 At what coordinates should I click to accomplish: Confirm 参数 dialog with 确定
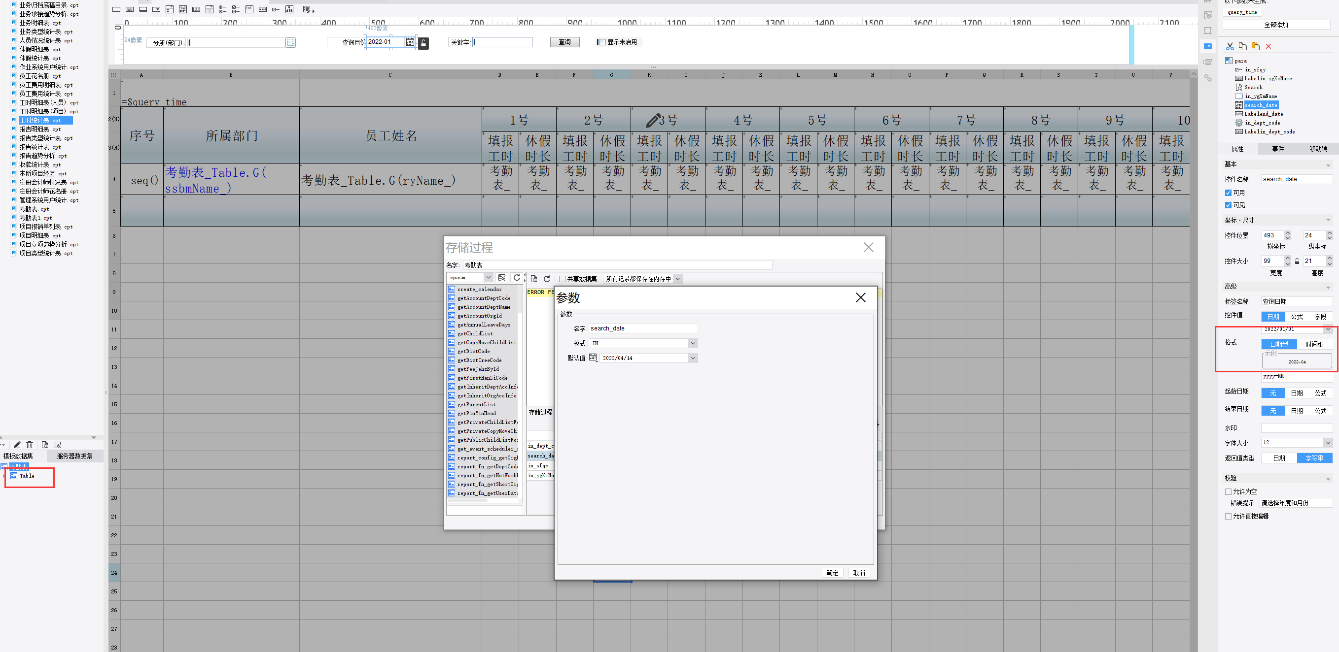(x=832, y=573)
